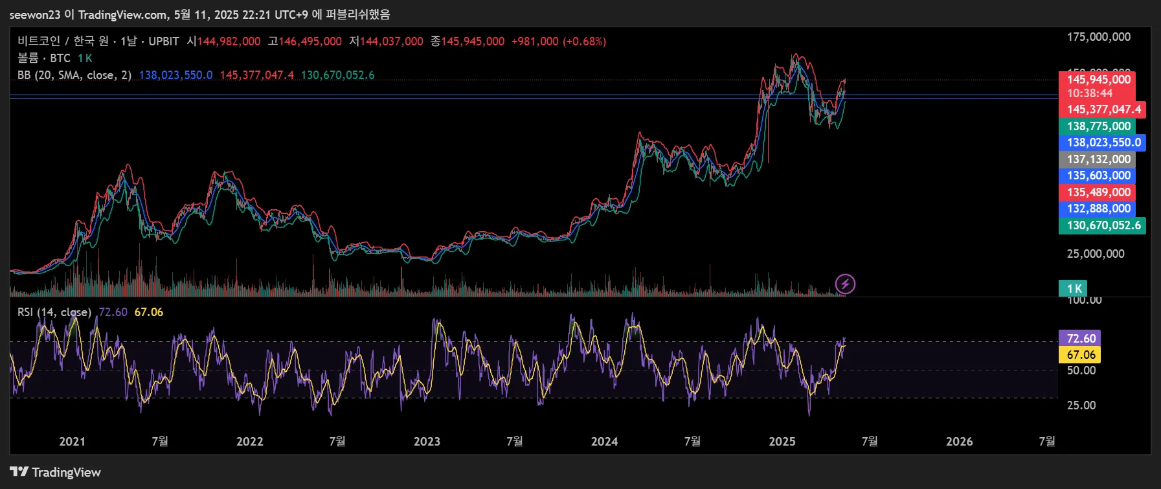
Task: Click the yellow 67.06 RSI axis label
Action: 1080,355
